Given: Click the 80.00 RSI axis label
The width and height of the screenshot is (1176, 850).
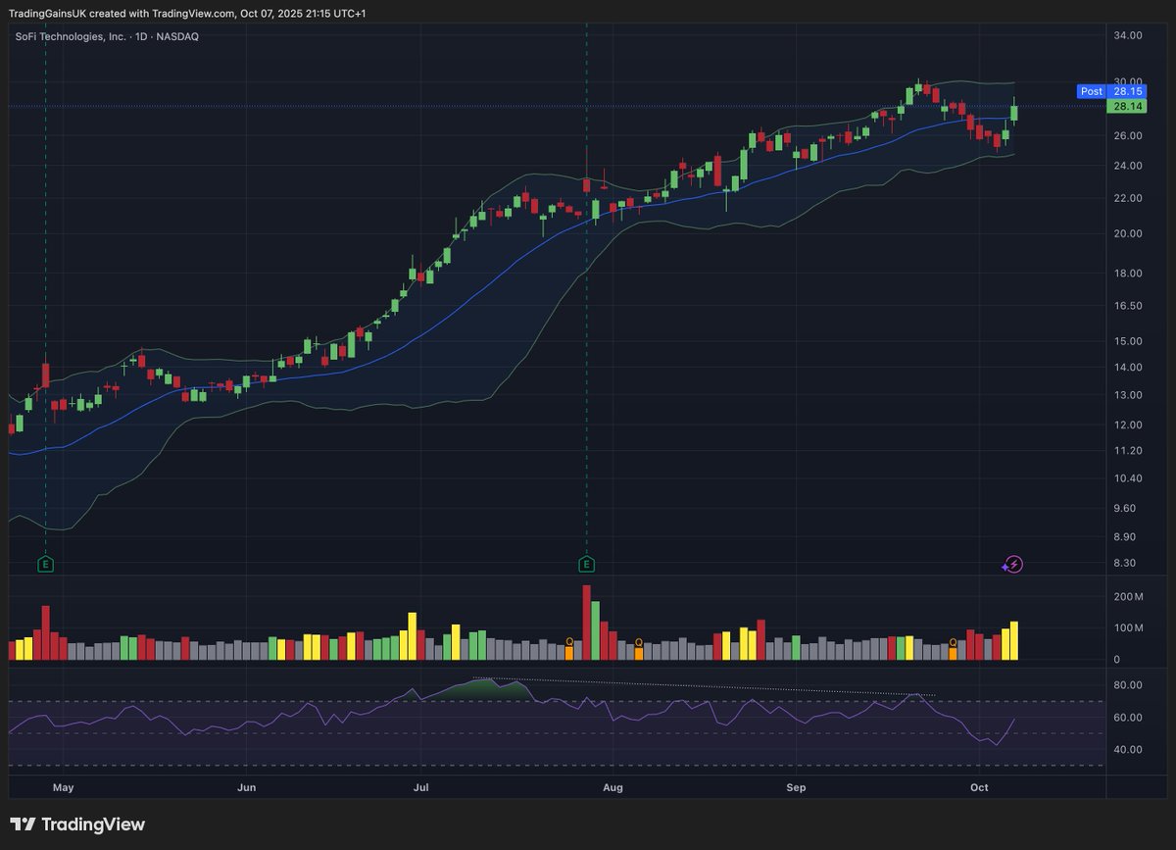Looking at the screenshot, I should click(1129, 685).
